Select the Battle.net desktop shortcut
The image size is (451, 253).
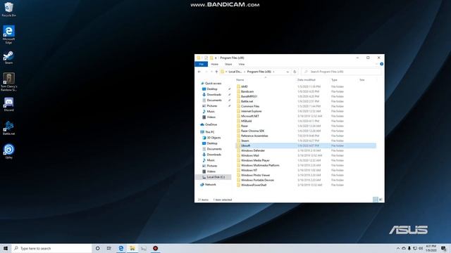click(x=8, y=128)
